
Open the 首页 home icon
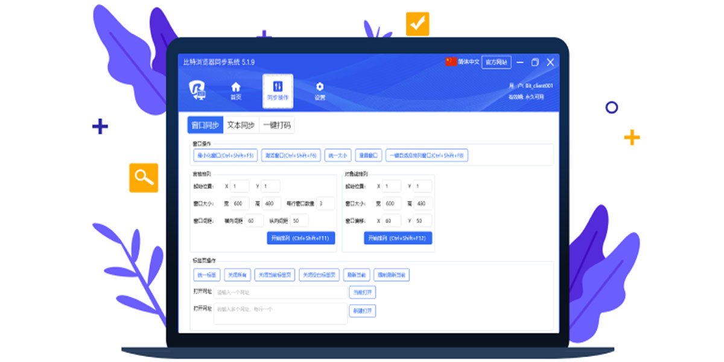pyautogui.click(x=235, y=91)
